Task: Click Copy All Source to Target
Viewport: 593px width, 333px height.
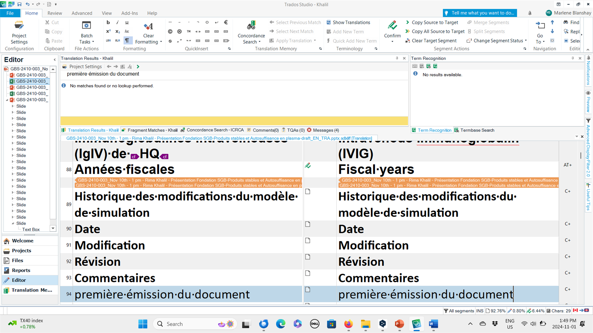Action: click(x=435, y=32)
